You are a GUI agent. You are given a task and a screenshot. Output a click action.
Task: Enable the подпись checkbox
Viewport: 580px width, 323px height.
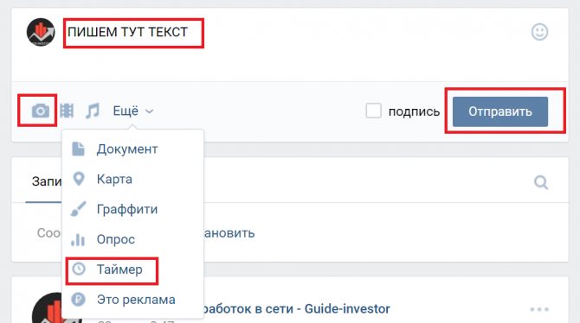point(373,111)
